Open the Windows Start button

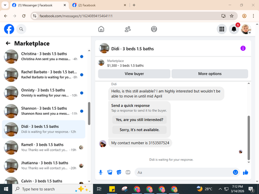6,189
